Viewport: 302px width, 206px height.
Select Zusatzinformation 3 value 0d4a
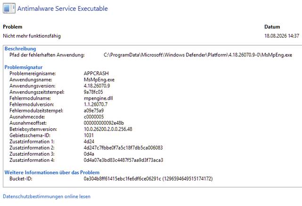click(89, 154)
